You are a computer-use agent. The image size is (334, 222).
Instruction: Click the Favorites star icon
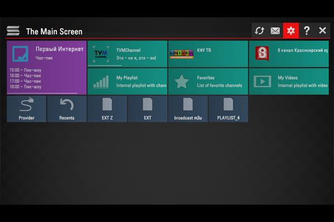pyautogui.click(x=181, y=82)
